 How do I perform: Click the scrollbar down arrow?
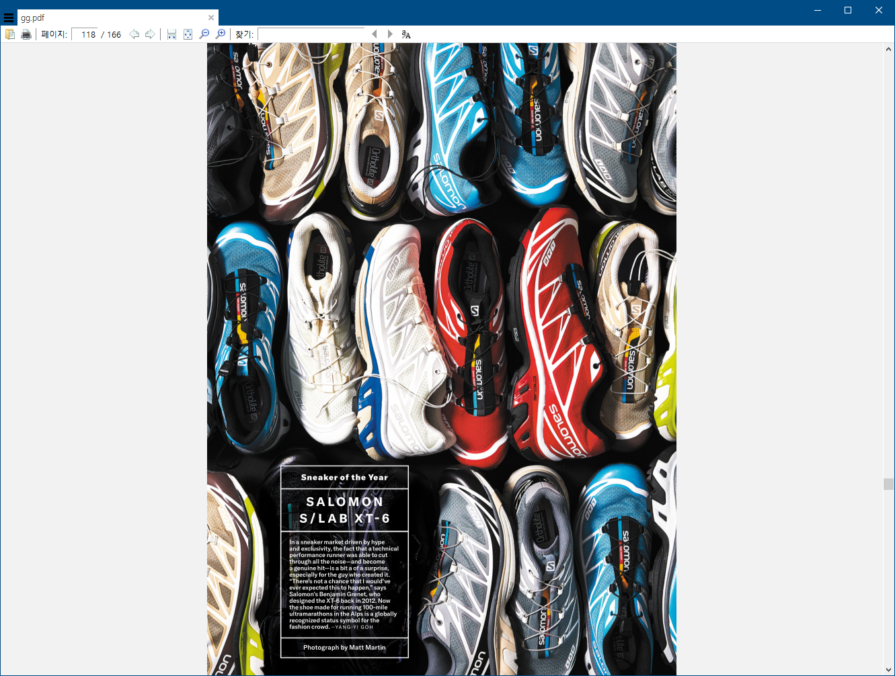[x=888, y=670]
